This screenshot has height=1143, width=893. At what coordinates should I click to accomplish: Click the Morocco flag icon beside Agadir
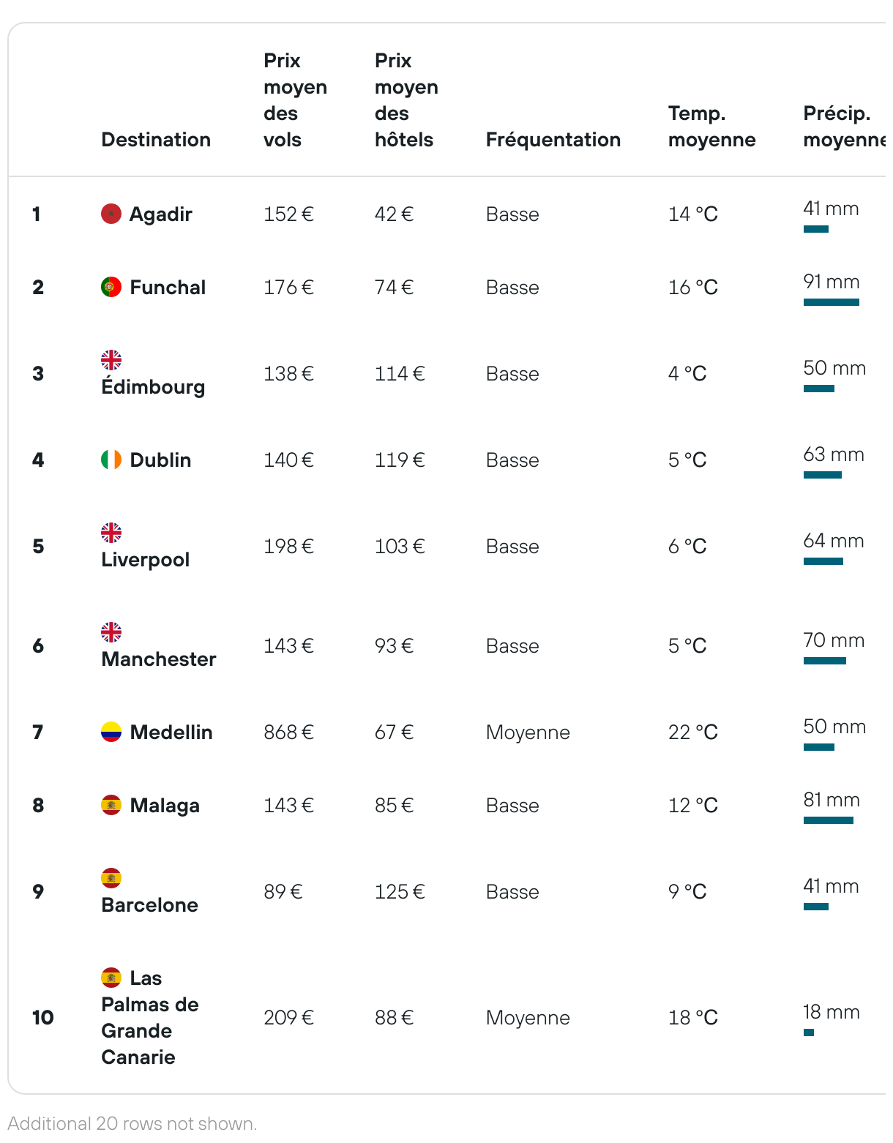click(x=111, y=214)
